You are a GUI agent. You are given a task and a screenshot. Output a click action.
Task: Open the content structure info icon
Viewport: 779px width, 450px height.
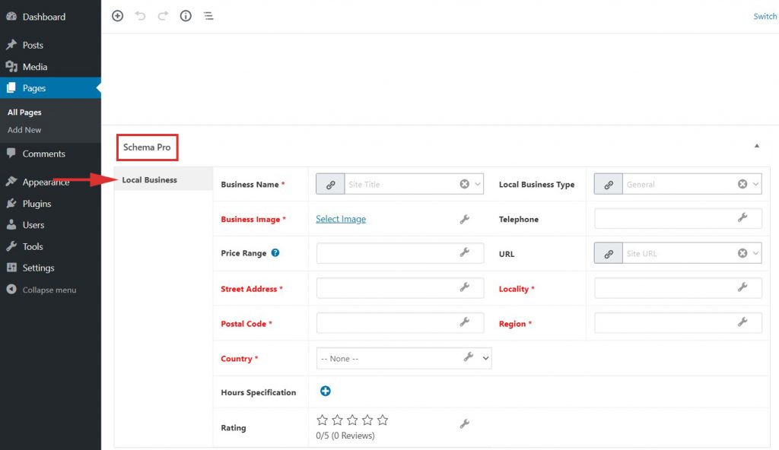(x=186, y=16)
